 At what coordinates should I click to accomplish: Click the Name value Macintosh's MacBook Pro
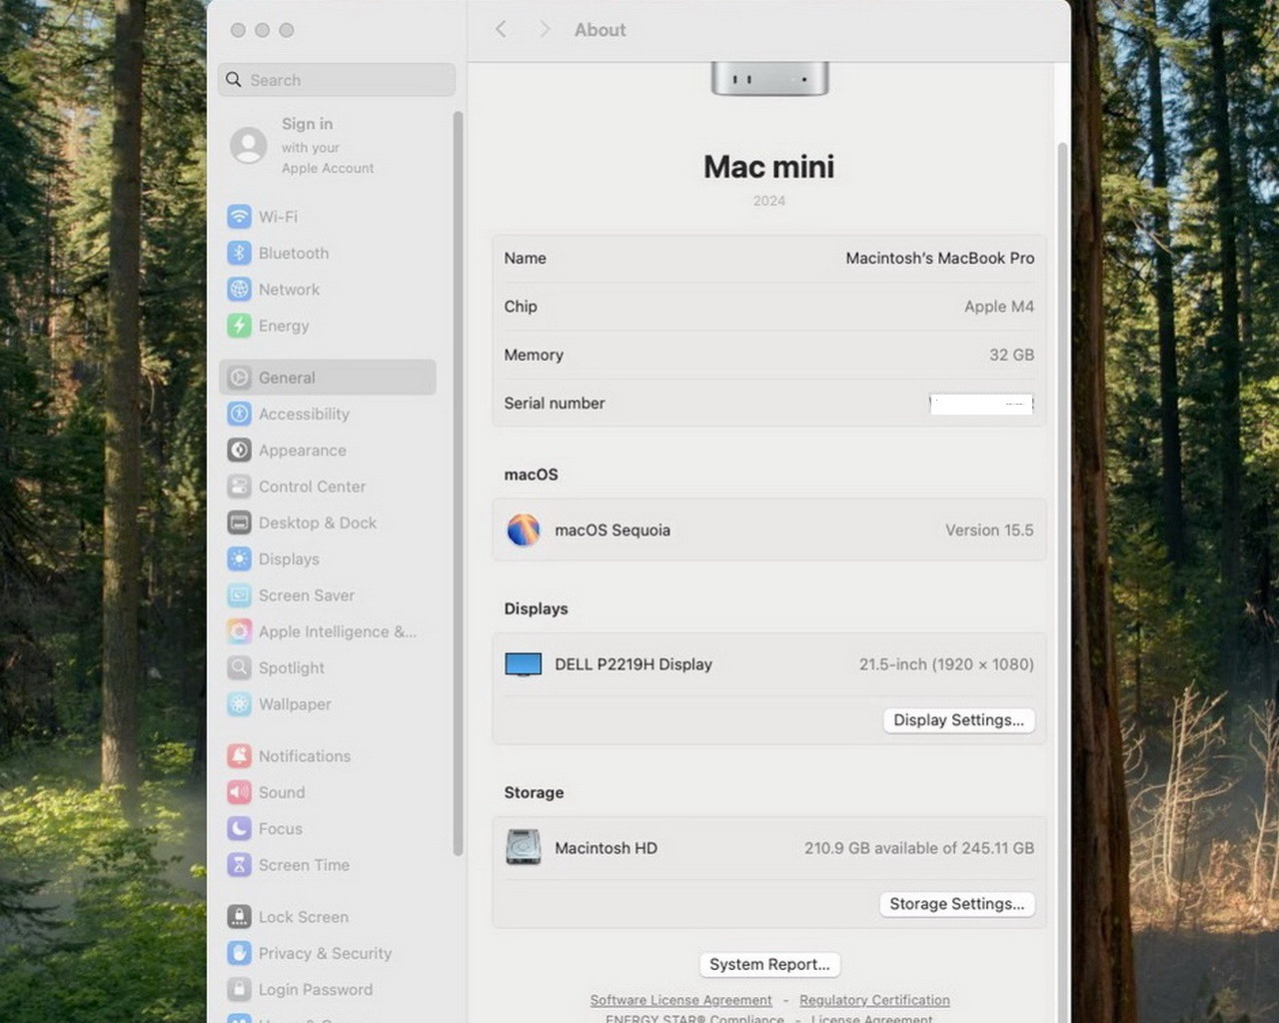click(940, 258)
